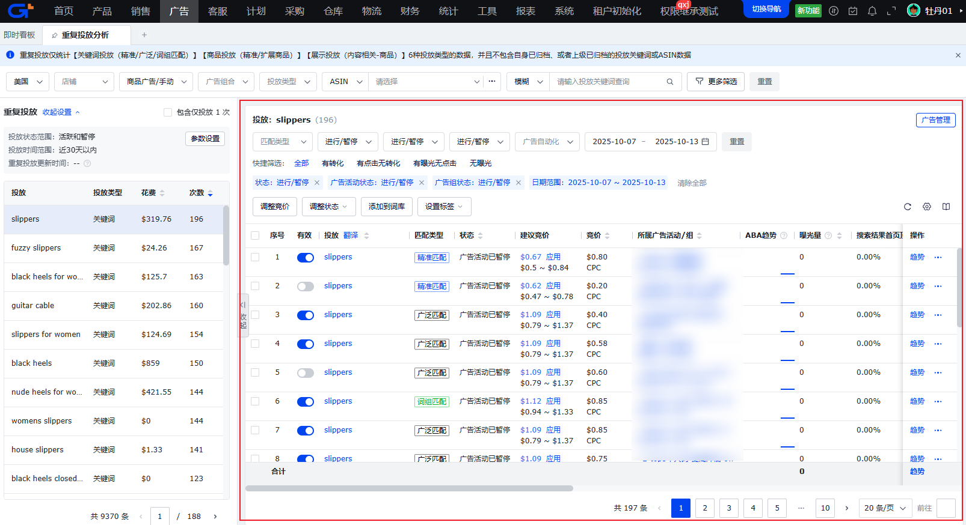Switch off the 有效 toggle for row 6
This screenshot has width=966, height=525.
click(306, 402)
